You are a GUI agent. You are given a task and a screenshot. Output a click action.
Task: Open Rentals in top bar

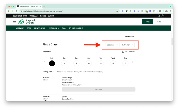[x=43, y=16]
